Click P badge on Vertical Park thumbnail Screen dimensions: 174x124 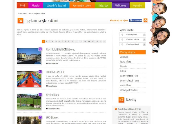(40, 94)
